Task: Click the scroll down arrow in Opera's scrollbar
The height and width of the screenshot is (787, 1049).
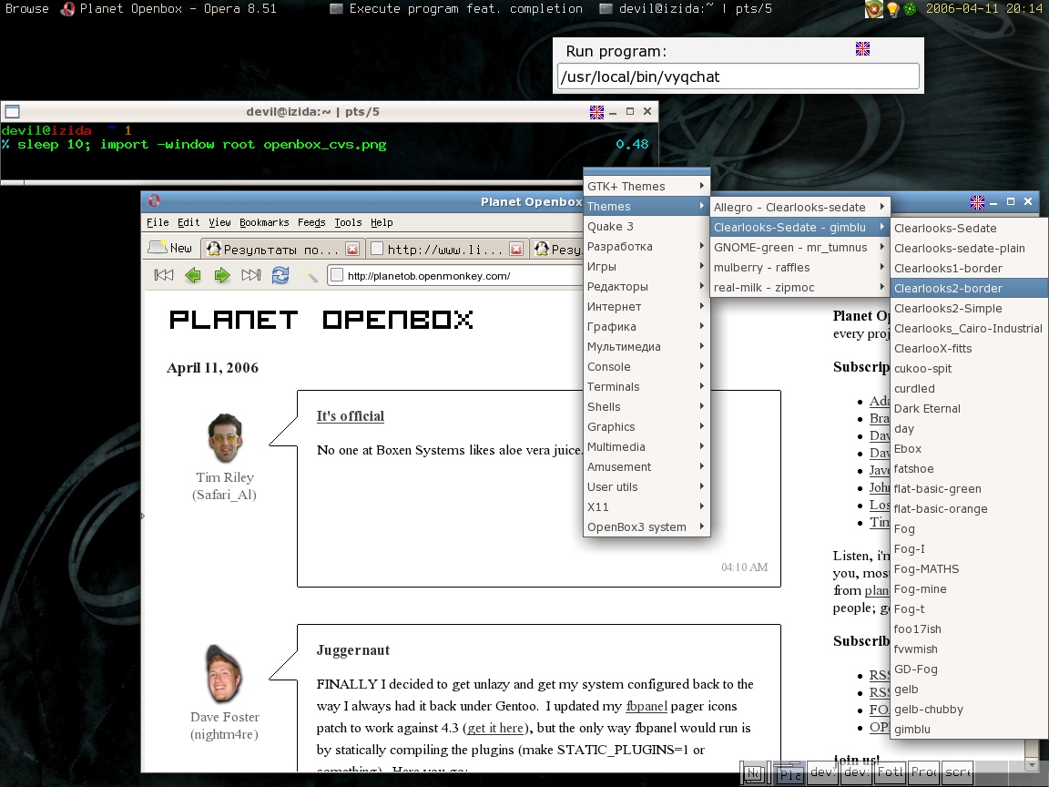Action: pos(1031,764)
